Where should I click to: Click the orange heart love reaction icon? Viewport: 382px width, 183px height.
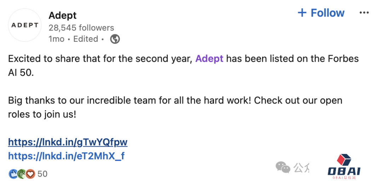[30, 174]
